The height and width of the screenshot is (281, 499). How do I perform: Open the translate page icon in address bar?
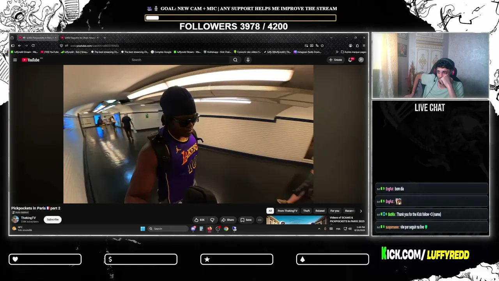pyautogui.click(x=317, y=46)
